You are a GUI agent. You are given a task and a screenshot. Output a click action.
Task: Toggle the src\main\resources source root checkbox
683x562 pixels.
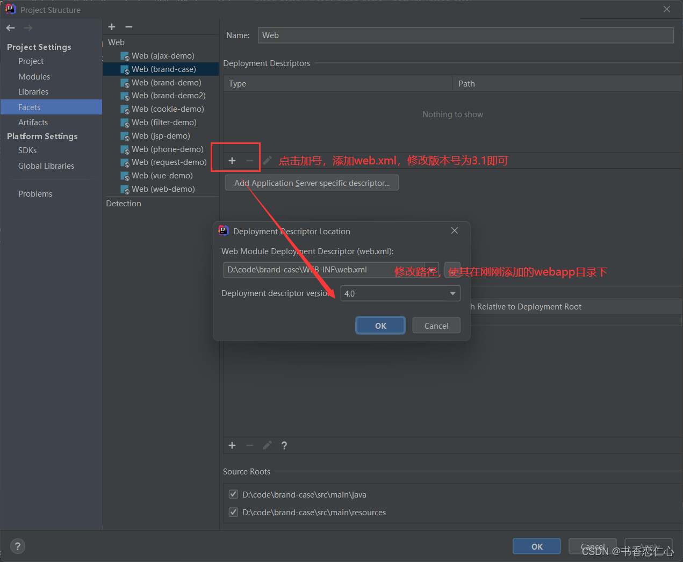point(233,512)
